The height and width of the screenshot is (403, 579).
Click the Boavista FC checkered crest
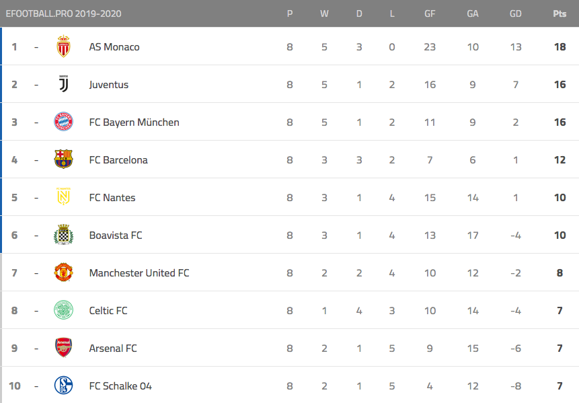tap(63, 235)
